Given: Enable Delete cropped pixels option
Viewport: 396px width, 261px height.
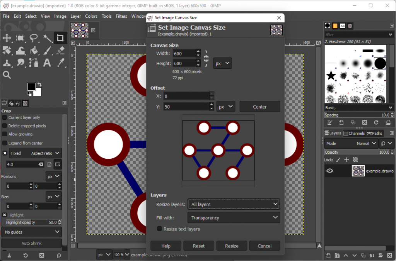Looking at the screenshot, I should click(x=5, y=126).
